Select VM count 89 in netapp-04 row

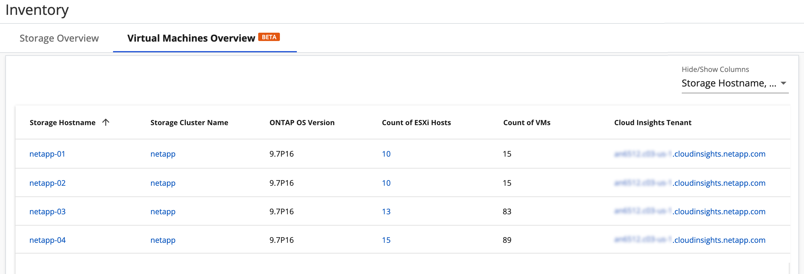[x=507, y=240]
